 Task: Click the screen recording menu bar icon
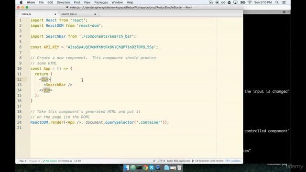tap(217, 2)
